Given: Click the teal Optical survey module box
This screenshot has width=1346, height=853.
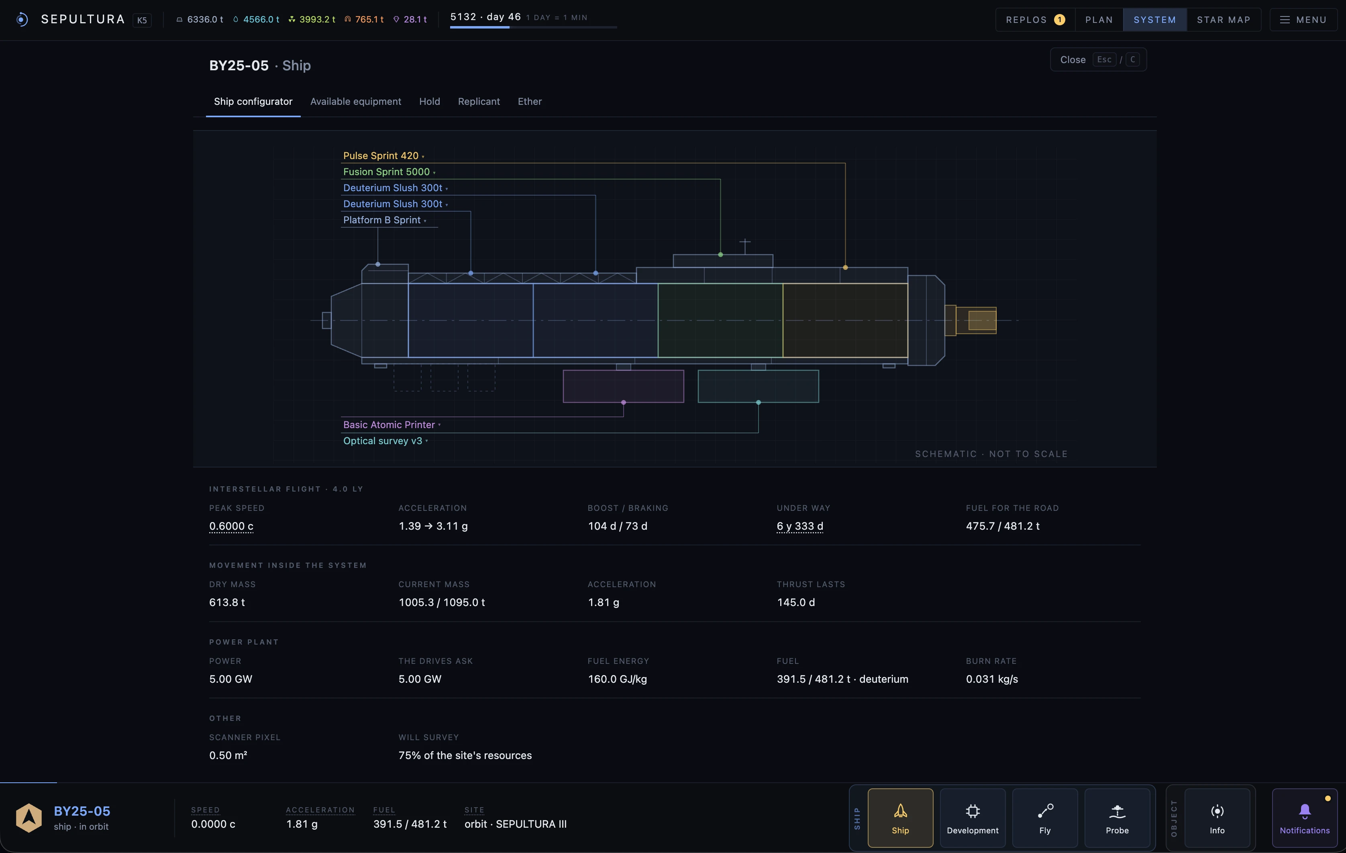Looking at the screenshot, I should (x=758, y=386).
